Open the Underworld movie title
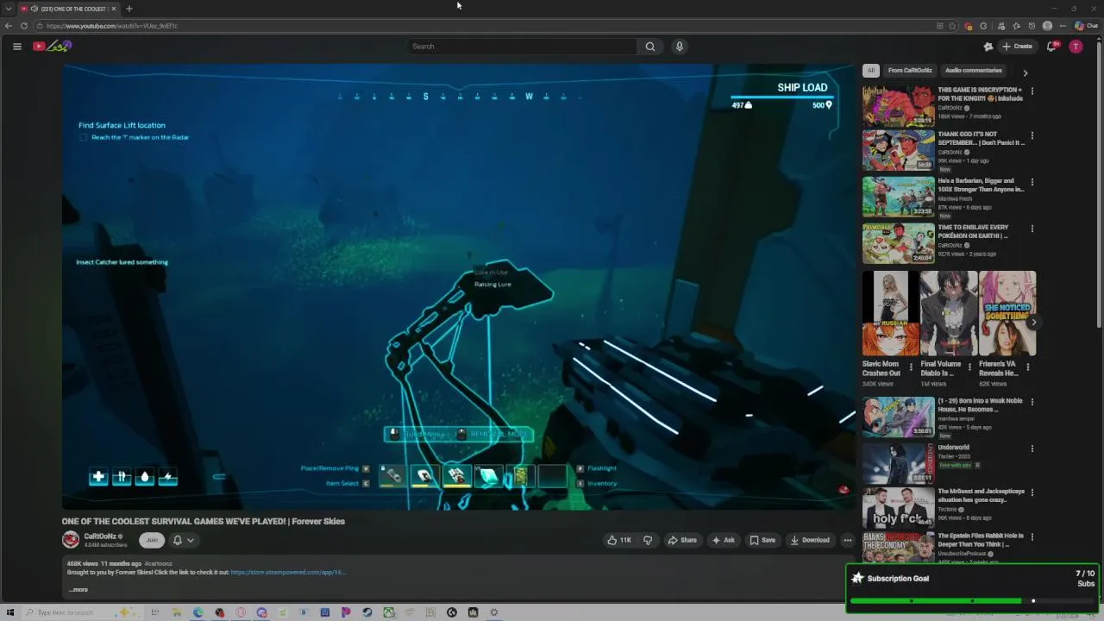Screen dimensions: 1104x621 pos(954,448)
